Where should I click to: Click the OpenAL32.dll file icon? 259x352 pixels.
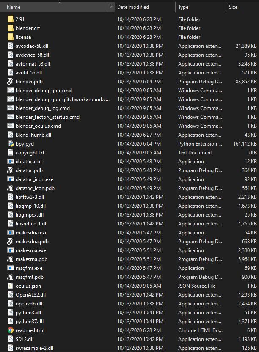(x=11, y=295)
